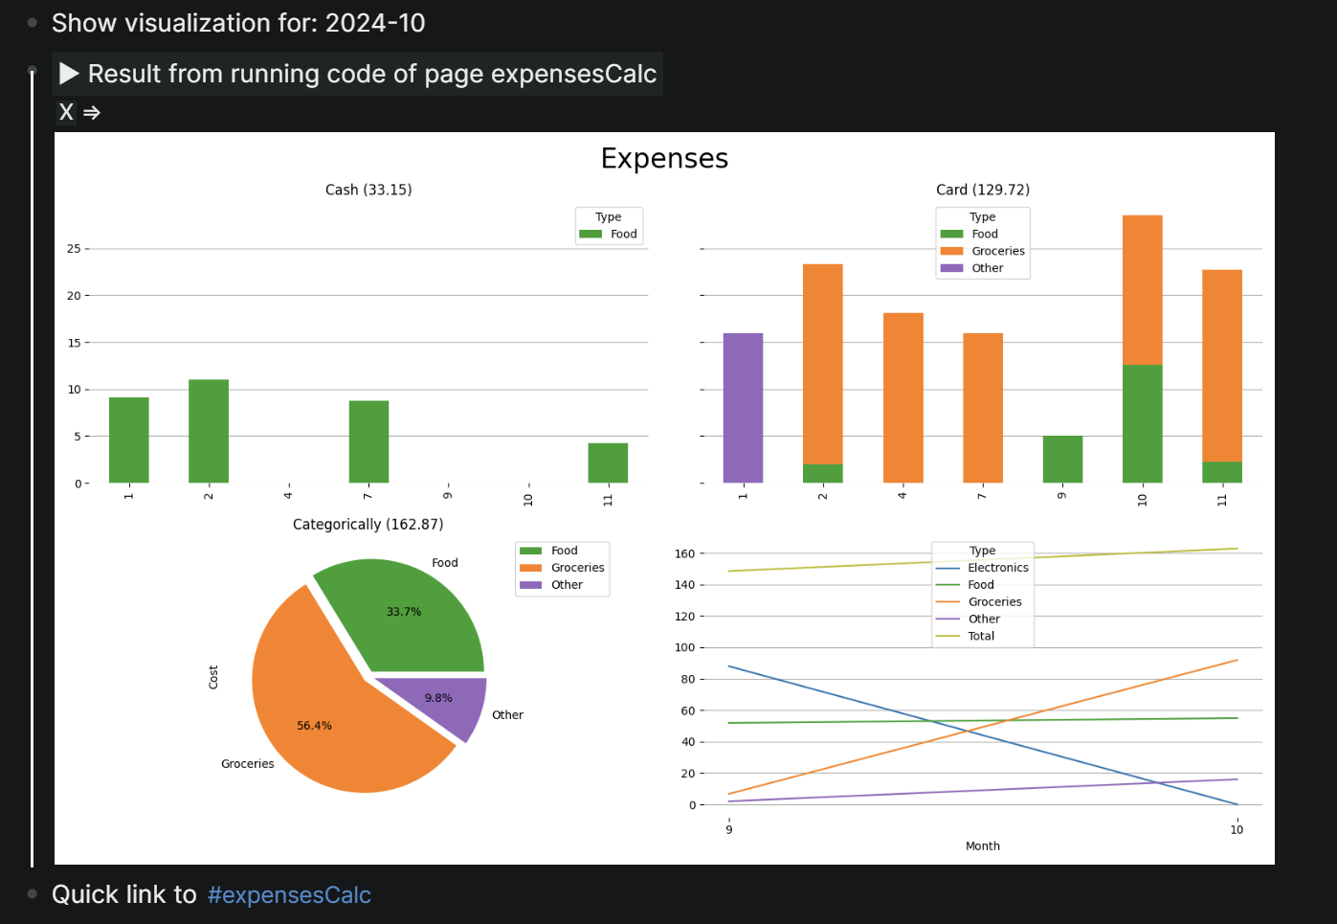Click the '33.7%' Food pie slice
The height and width of the screenshot is (924, 1337).
click(404, 612)
